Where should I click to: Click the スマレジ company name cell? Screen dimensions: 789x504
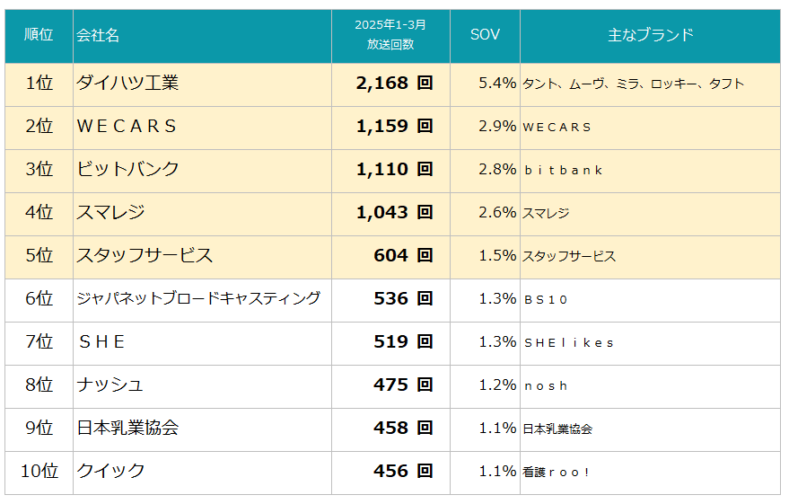(x=202, y=214)
